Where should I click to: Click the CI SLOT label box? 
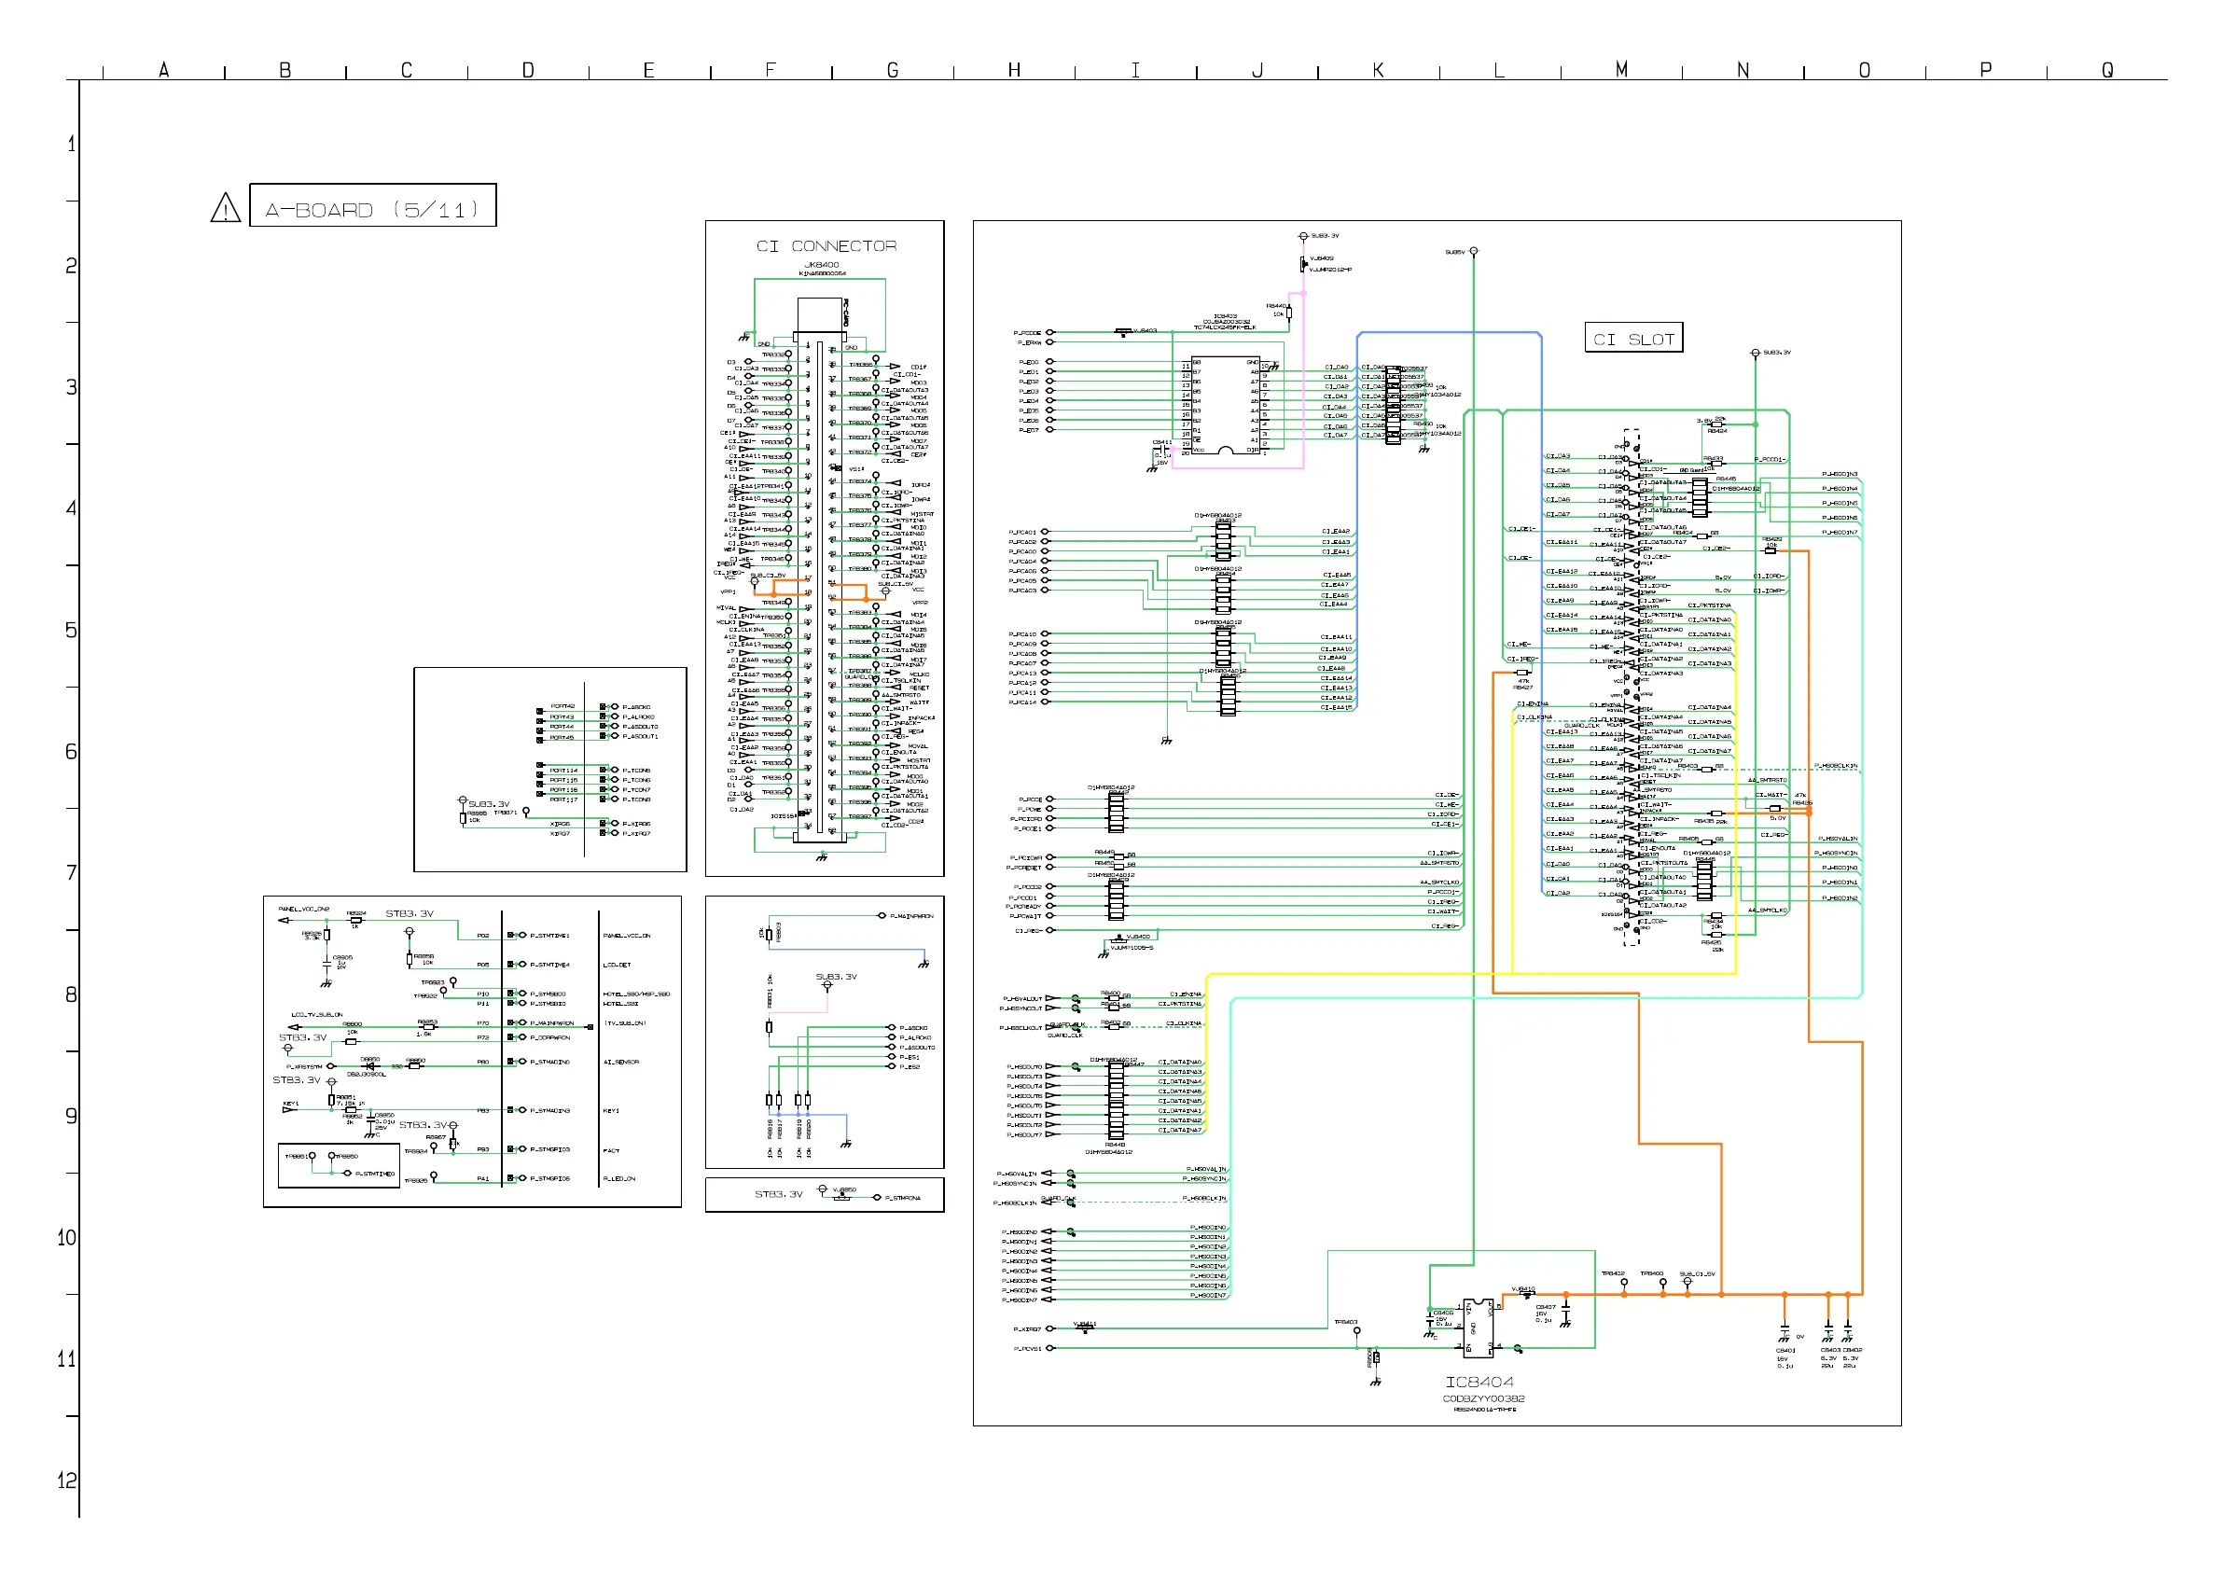(x=1633, y=338)
